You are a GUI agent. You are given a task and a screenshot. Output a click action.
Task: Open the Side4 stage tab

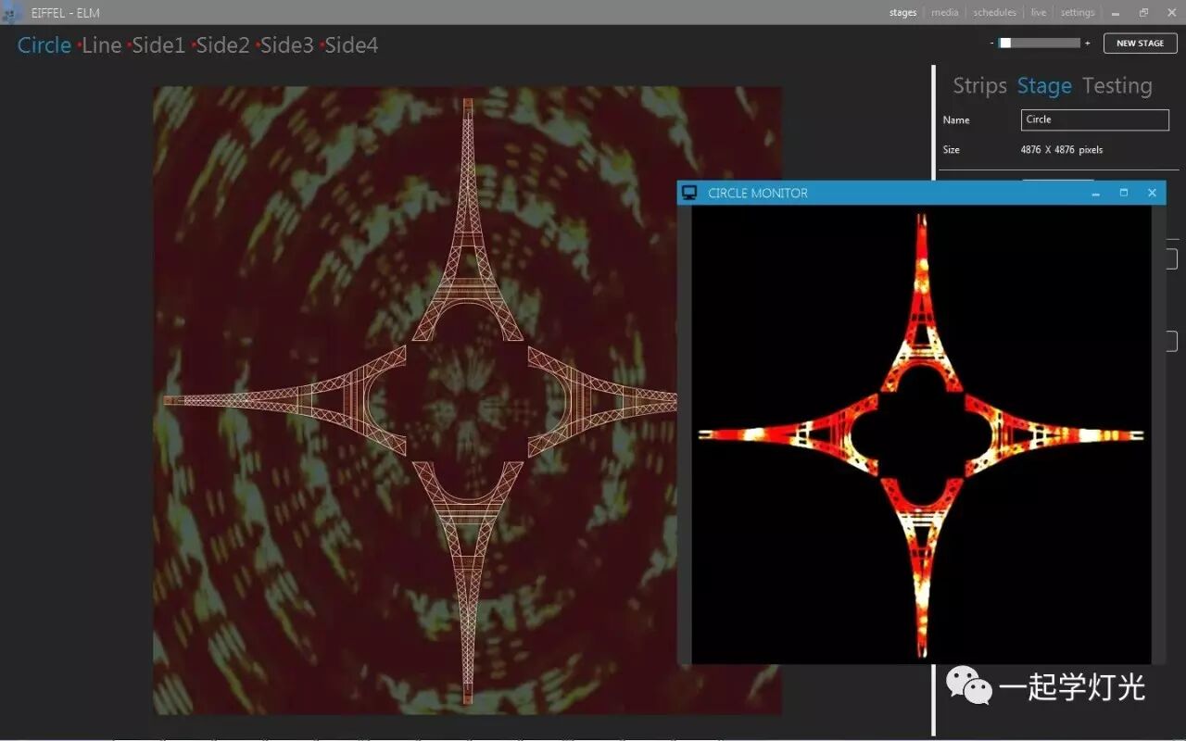tap(351, 45)
